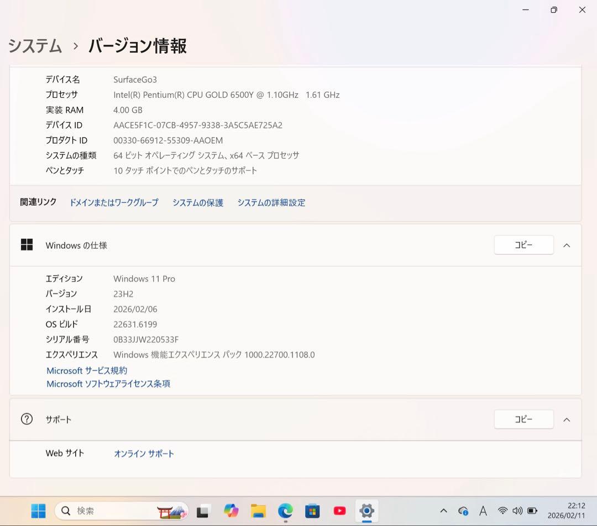Click the question mark icon beside サポート
This screenshot has width=597, height=526.
pyautogui.click(x=27, y=419)
